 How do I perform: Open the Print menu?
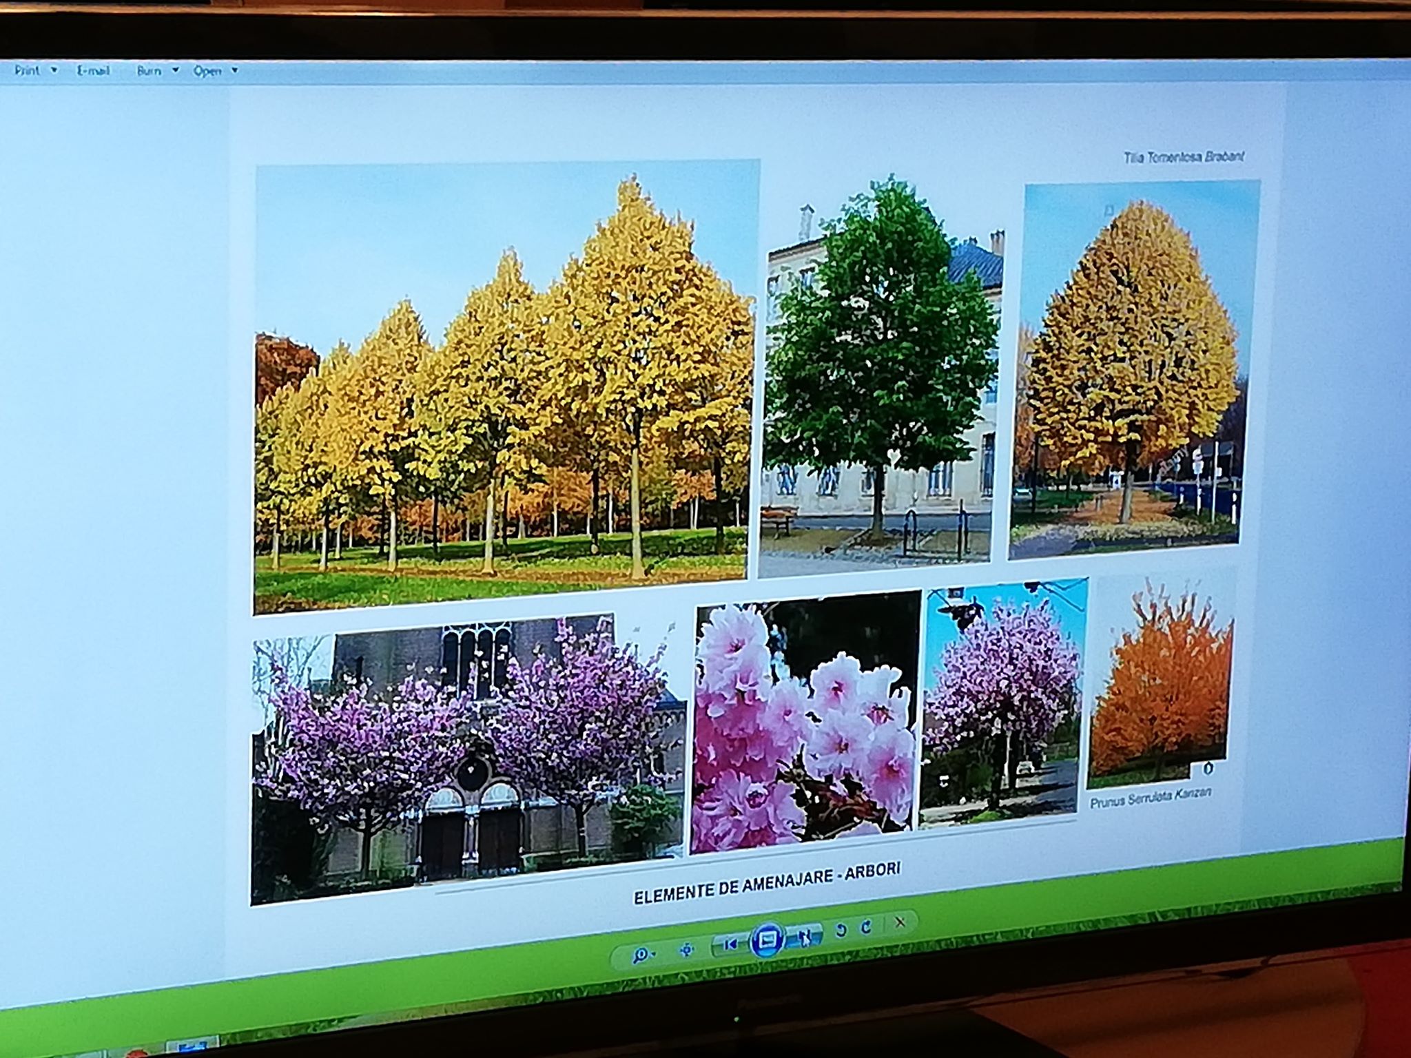pos(28,70)
